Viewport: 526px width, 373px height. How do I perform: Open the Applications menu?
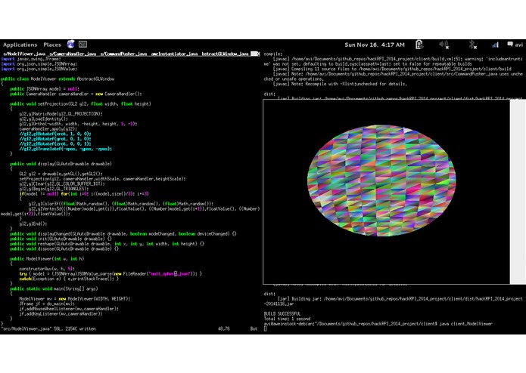[x=20, y=45]
